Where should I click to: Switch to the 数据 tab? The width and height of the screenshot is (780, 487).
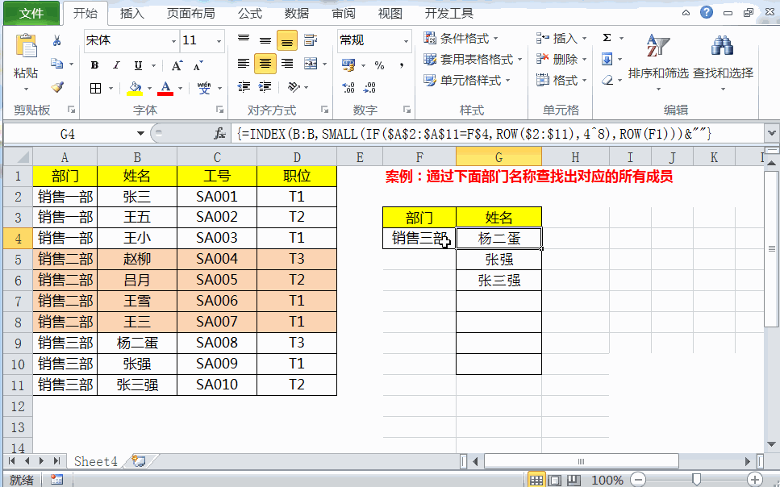pyautogui.click(x=297, y=14)
